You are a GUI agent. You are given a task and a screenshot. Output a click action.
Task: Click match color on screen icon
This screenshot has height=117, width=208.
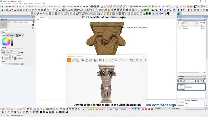pyautogui.click(x=23, y=35)
